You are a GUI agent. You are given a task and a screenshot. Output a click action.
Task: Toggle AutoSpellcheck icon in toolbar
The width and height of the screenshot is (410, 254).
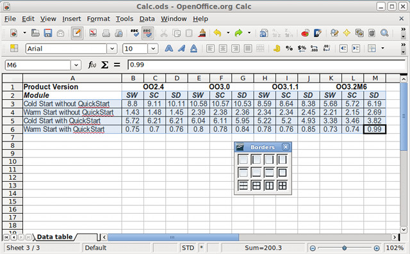click(148, 33)
